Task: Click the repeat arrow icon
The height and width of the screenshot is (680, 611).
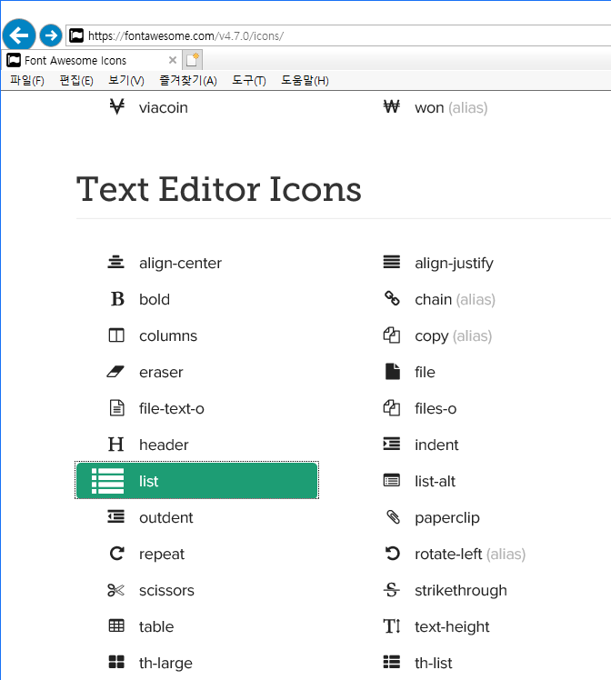Action: [x=116, y=554]
